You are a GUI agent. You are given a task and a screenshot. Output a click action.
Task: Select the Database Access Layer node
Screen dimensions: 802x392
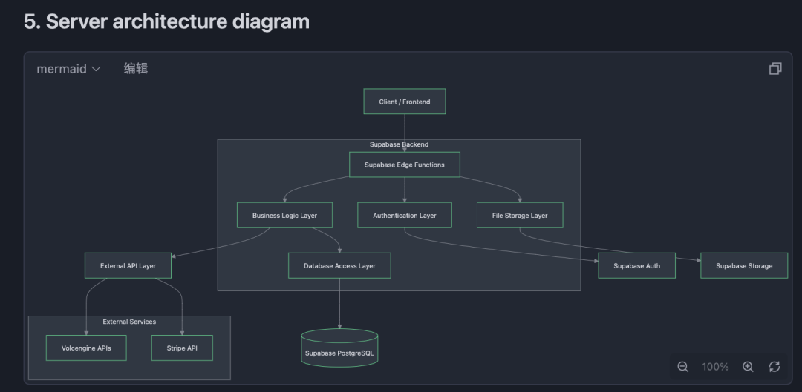click(339, 265)
